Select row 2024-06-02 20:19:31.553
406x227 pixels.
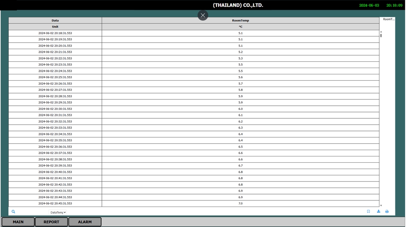194,39
